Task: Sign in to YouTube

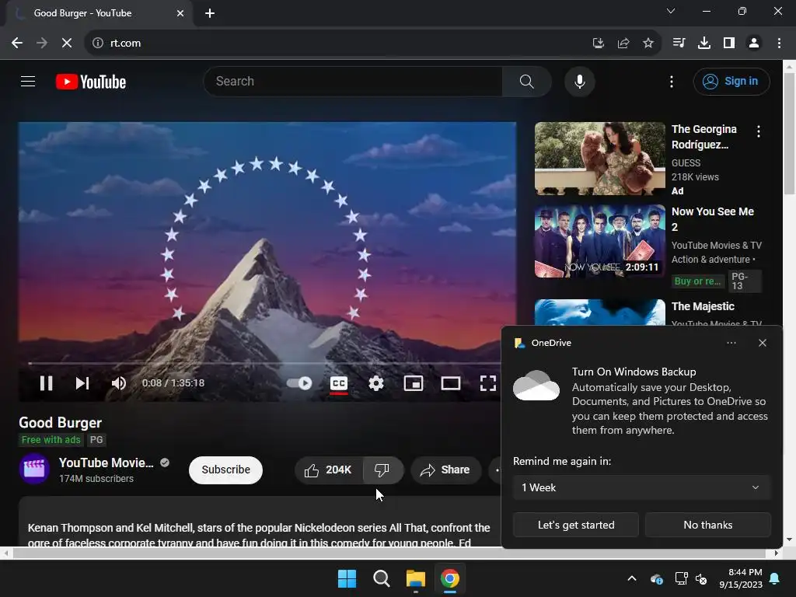Action: tap(731, 81)
